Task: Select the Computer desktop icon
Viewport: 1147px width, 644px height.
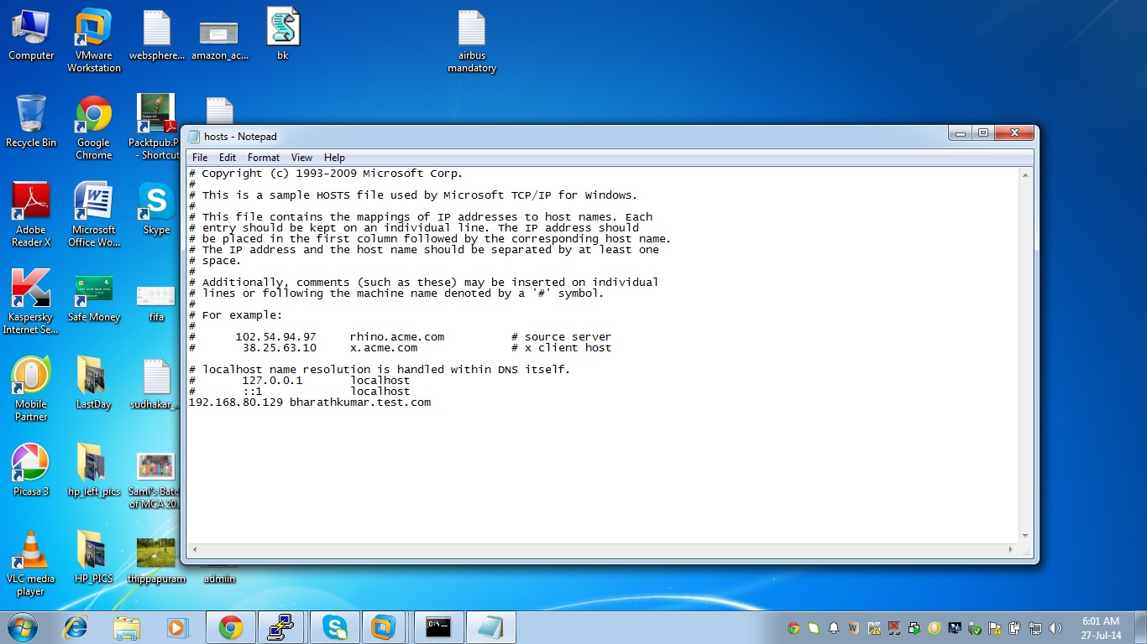Action: 31,36
